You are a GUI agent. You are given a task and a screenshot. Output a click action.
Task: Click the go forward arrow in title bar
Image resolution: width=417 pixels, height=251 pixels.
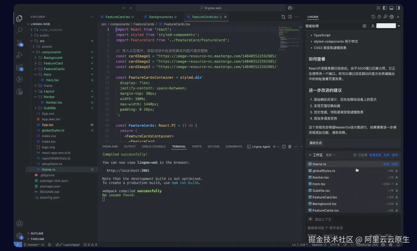(131, 8)
